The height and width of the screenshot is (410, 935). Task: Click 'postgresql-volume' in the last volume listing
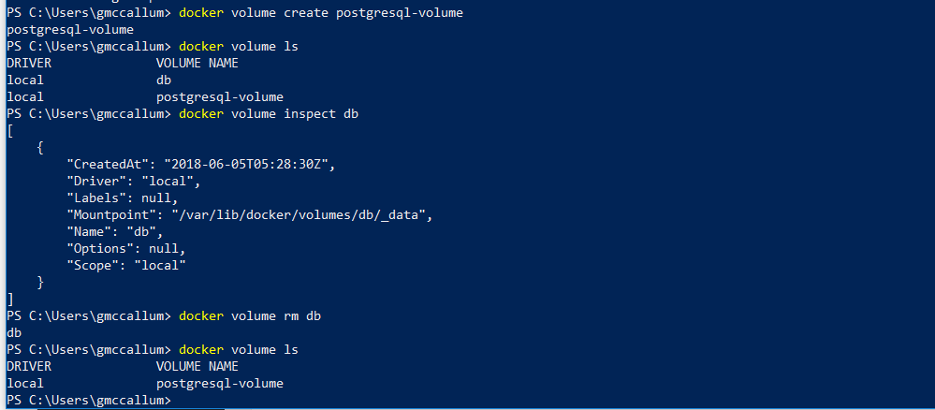pos(219,383)
